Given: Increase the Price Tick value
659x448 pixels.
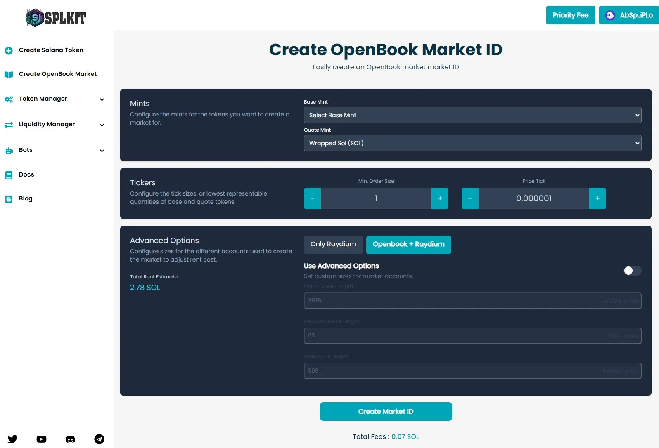Looking at the screenshot, I should pyautogui.click(x=597, y=198).
